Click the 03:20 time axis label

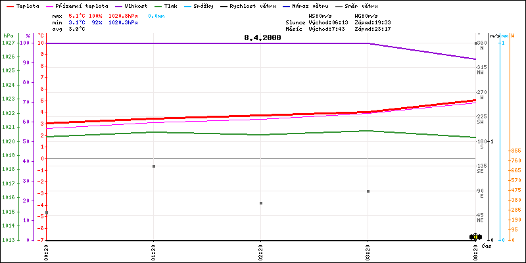pyautogui.click(x=368, y=251)
